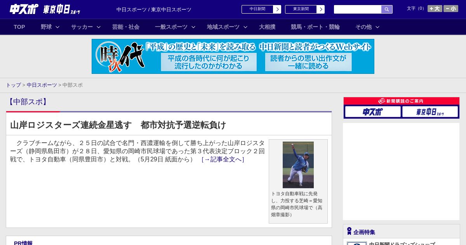The height and width of the screenshot is (245, 466).
Task: Click the newspaper icon in 新聞購読 banner
Action: click(x=382, y=101)
